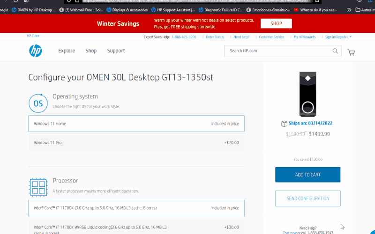
Task: Click the Processor chip icon
Action: tap(38, 186)
